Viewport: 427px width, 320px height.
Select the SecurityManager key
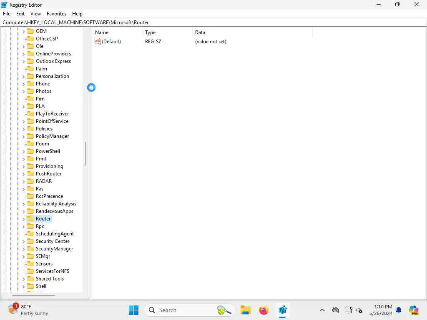[55, 249]
